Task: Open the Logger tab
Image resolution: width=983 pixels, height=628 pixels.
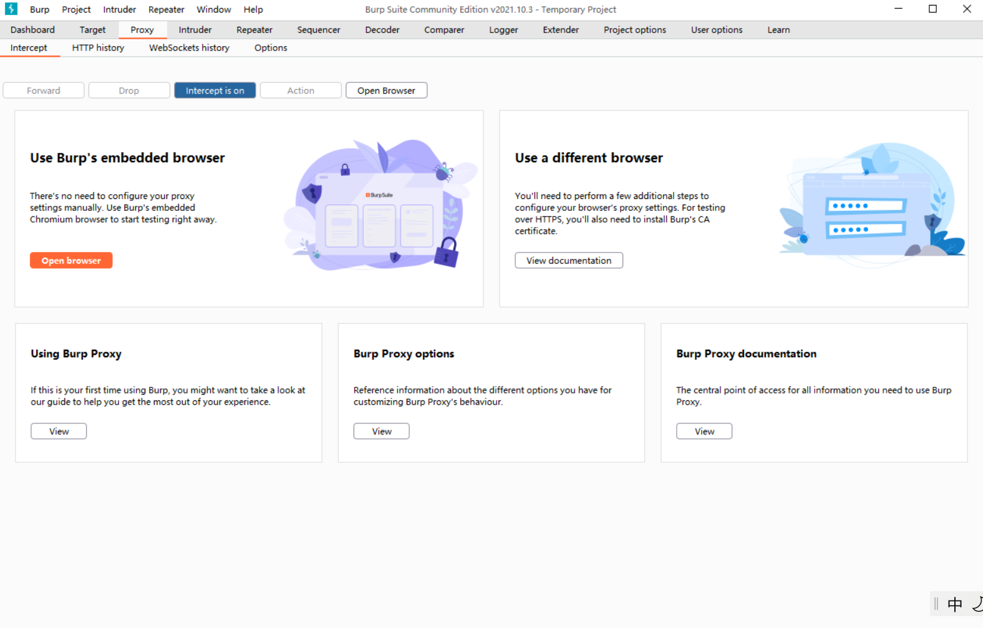Action: tap(503, 30)
